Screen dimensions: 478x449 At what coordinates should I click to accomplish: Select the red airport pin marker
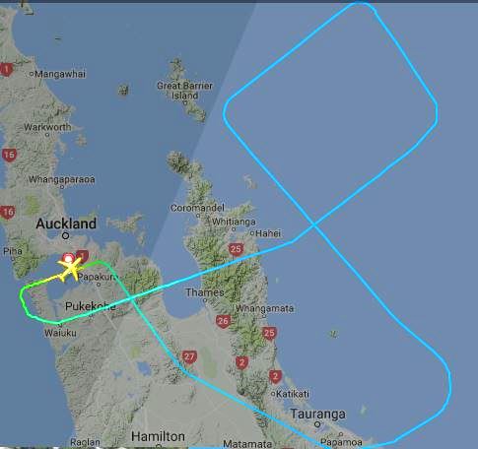pyautogui.click(x=68, y=258)
